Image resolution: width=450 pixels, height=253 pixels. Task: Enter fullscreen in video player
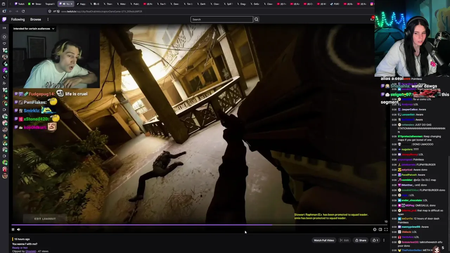point(386,229)
